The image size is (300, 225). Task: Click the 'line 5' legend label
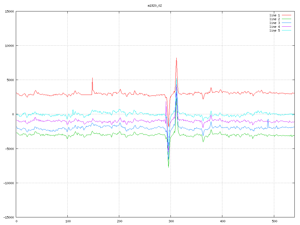[275, 30]
